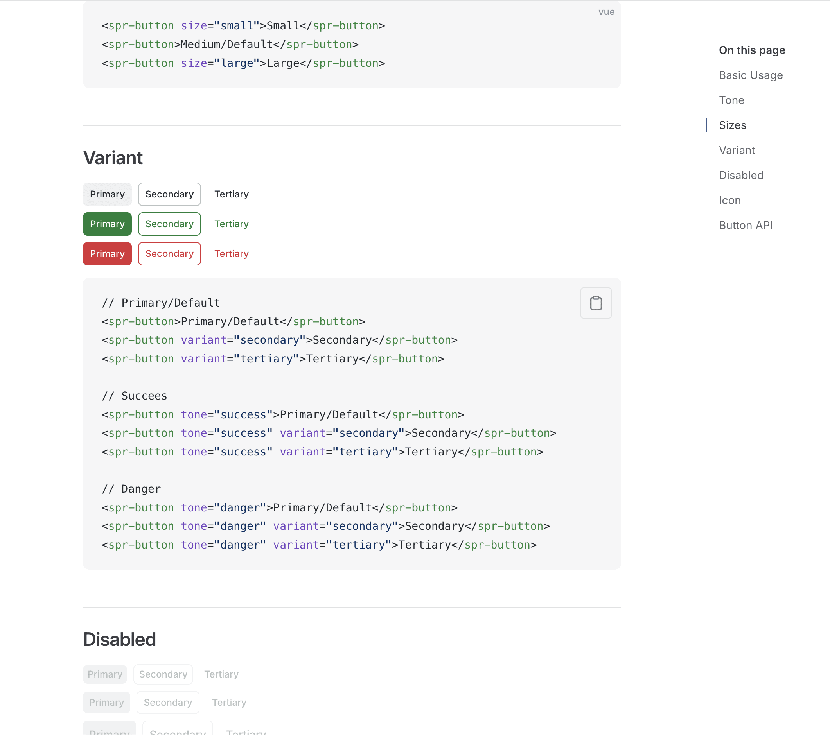Screen dimensions: 830x735
Task: Click the red danger Primary button
Action: coord(107,254)
